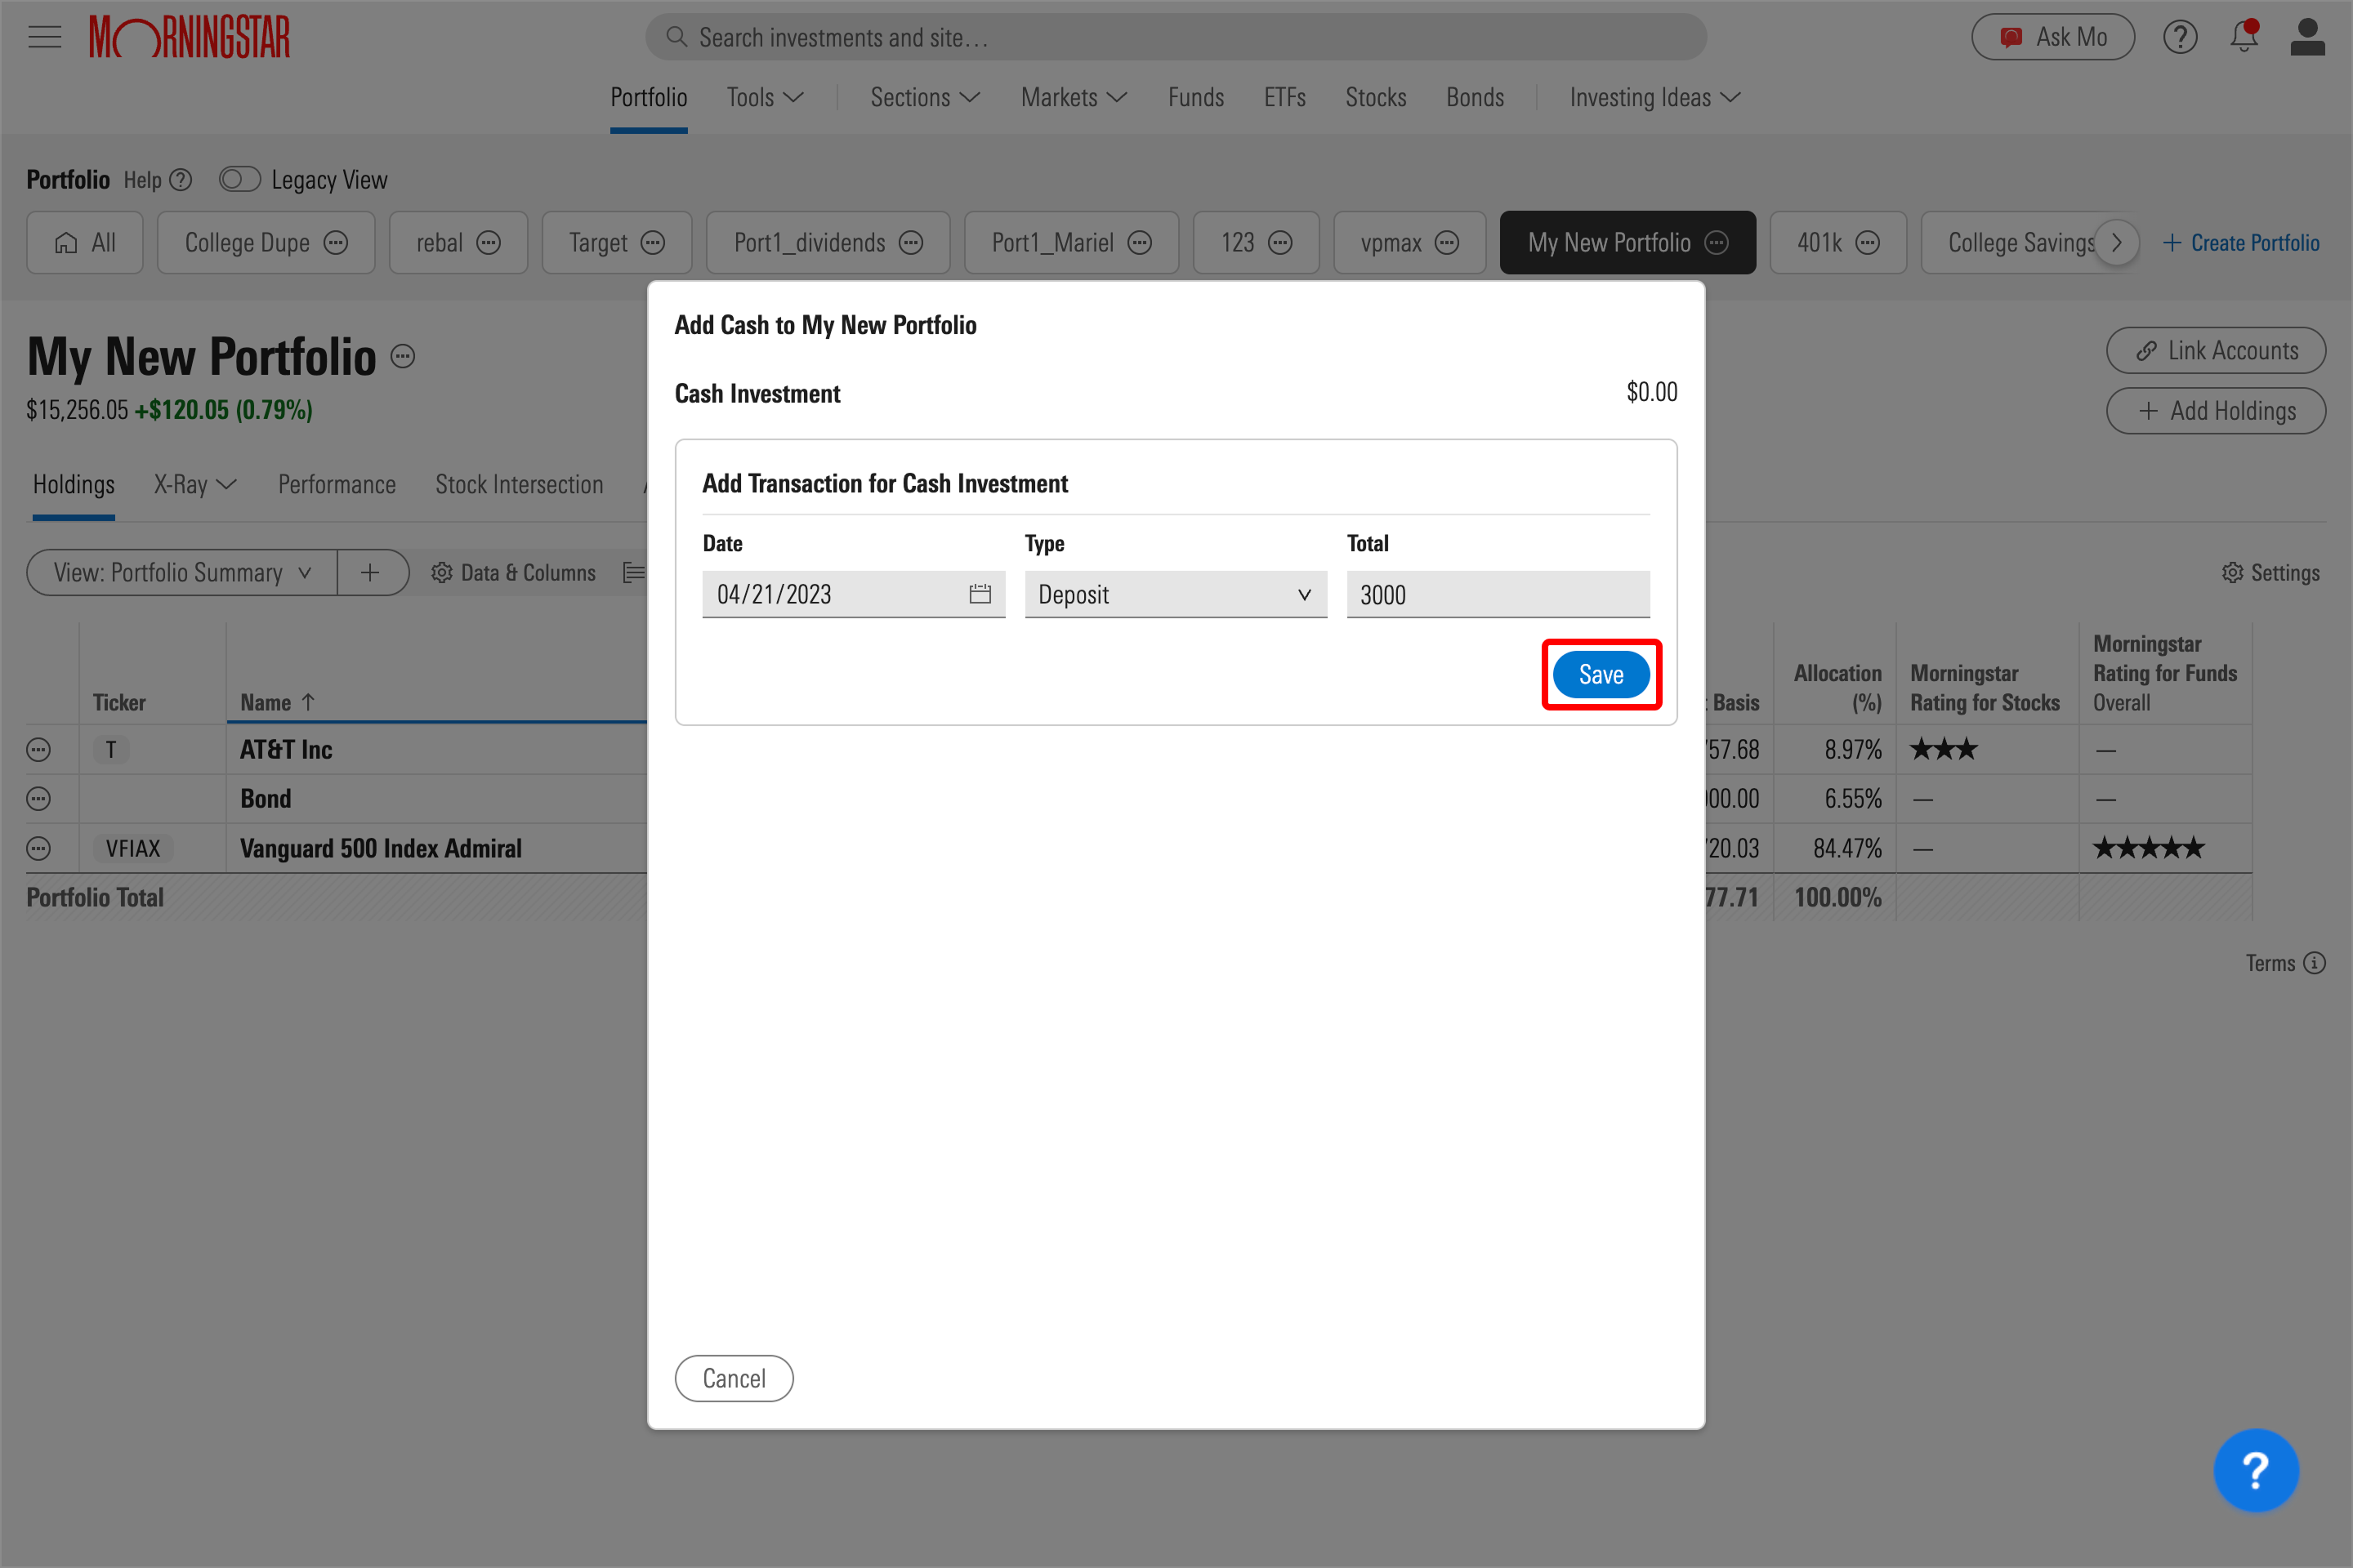Image resolution: width=2353 pixels, height=1568 pixels.
Task: Click the search investments field
Action: tap(1176, 37)
